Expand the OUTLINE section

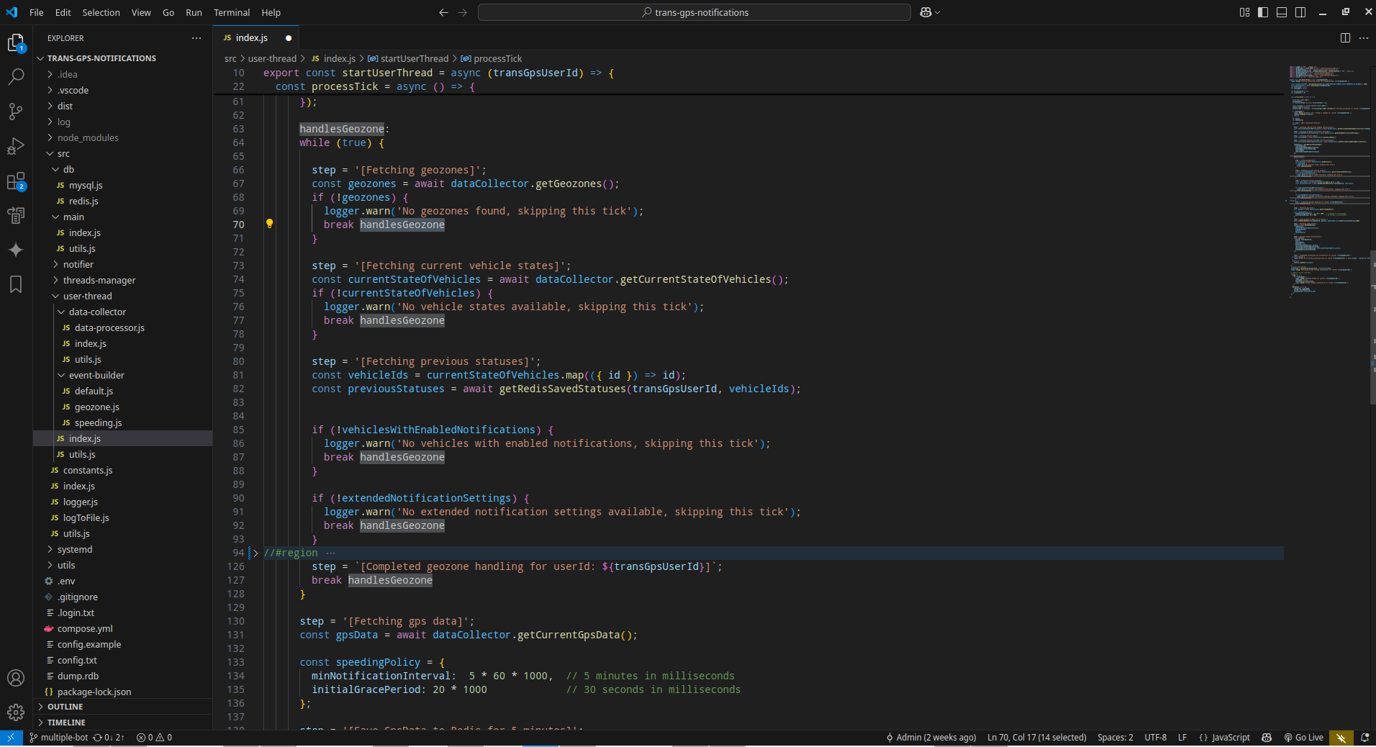point(65,707)
